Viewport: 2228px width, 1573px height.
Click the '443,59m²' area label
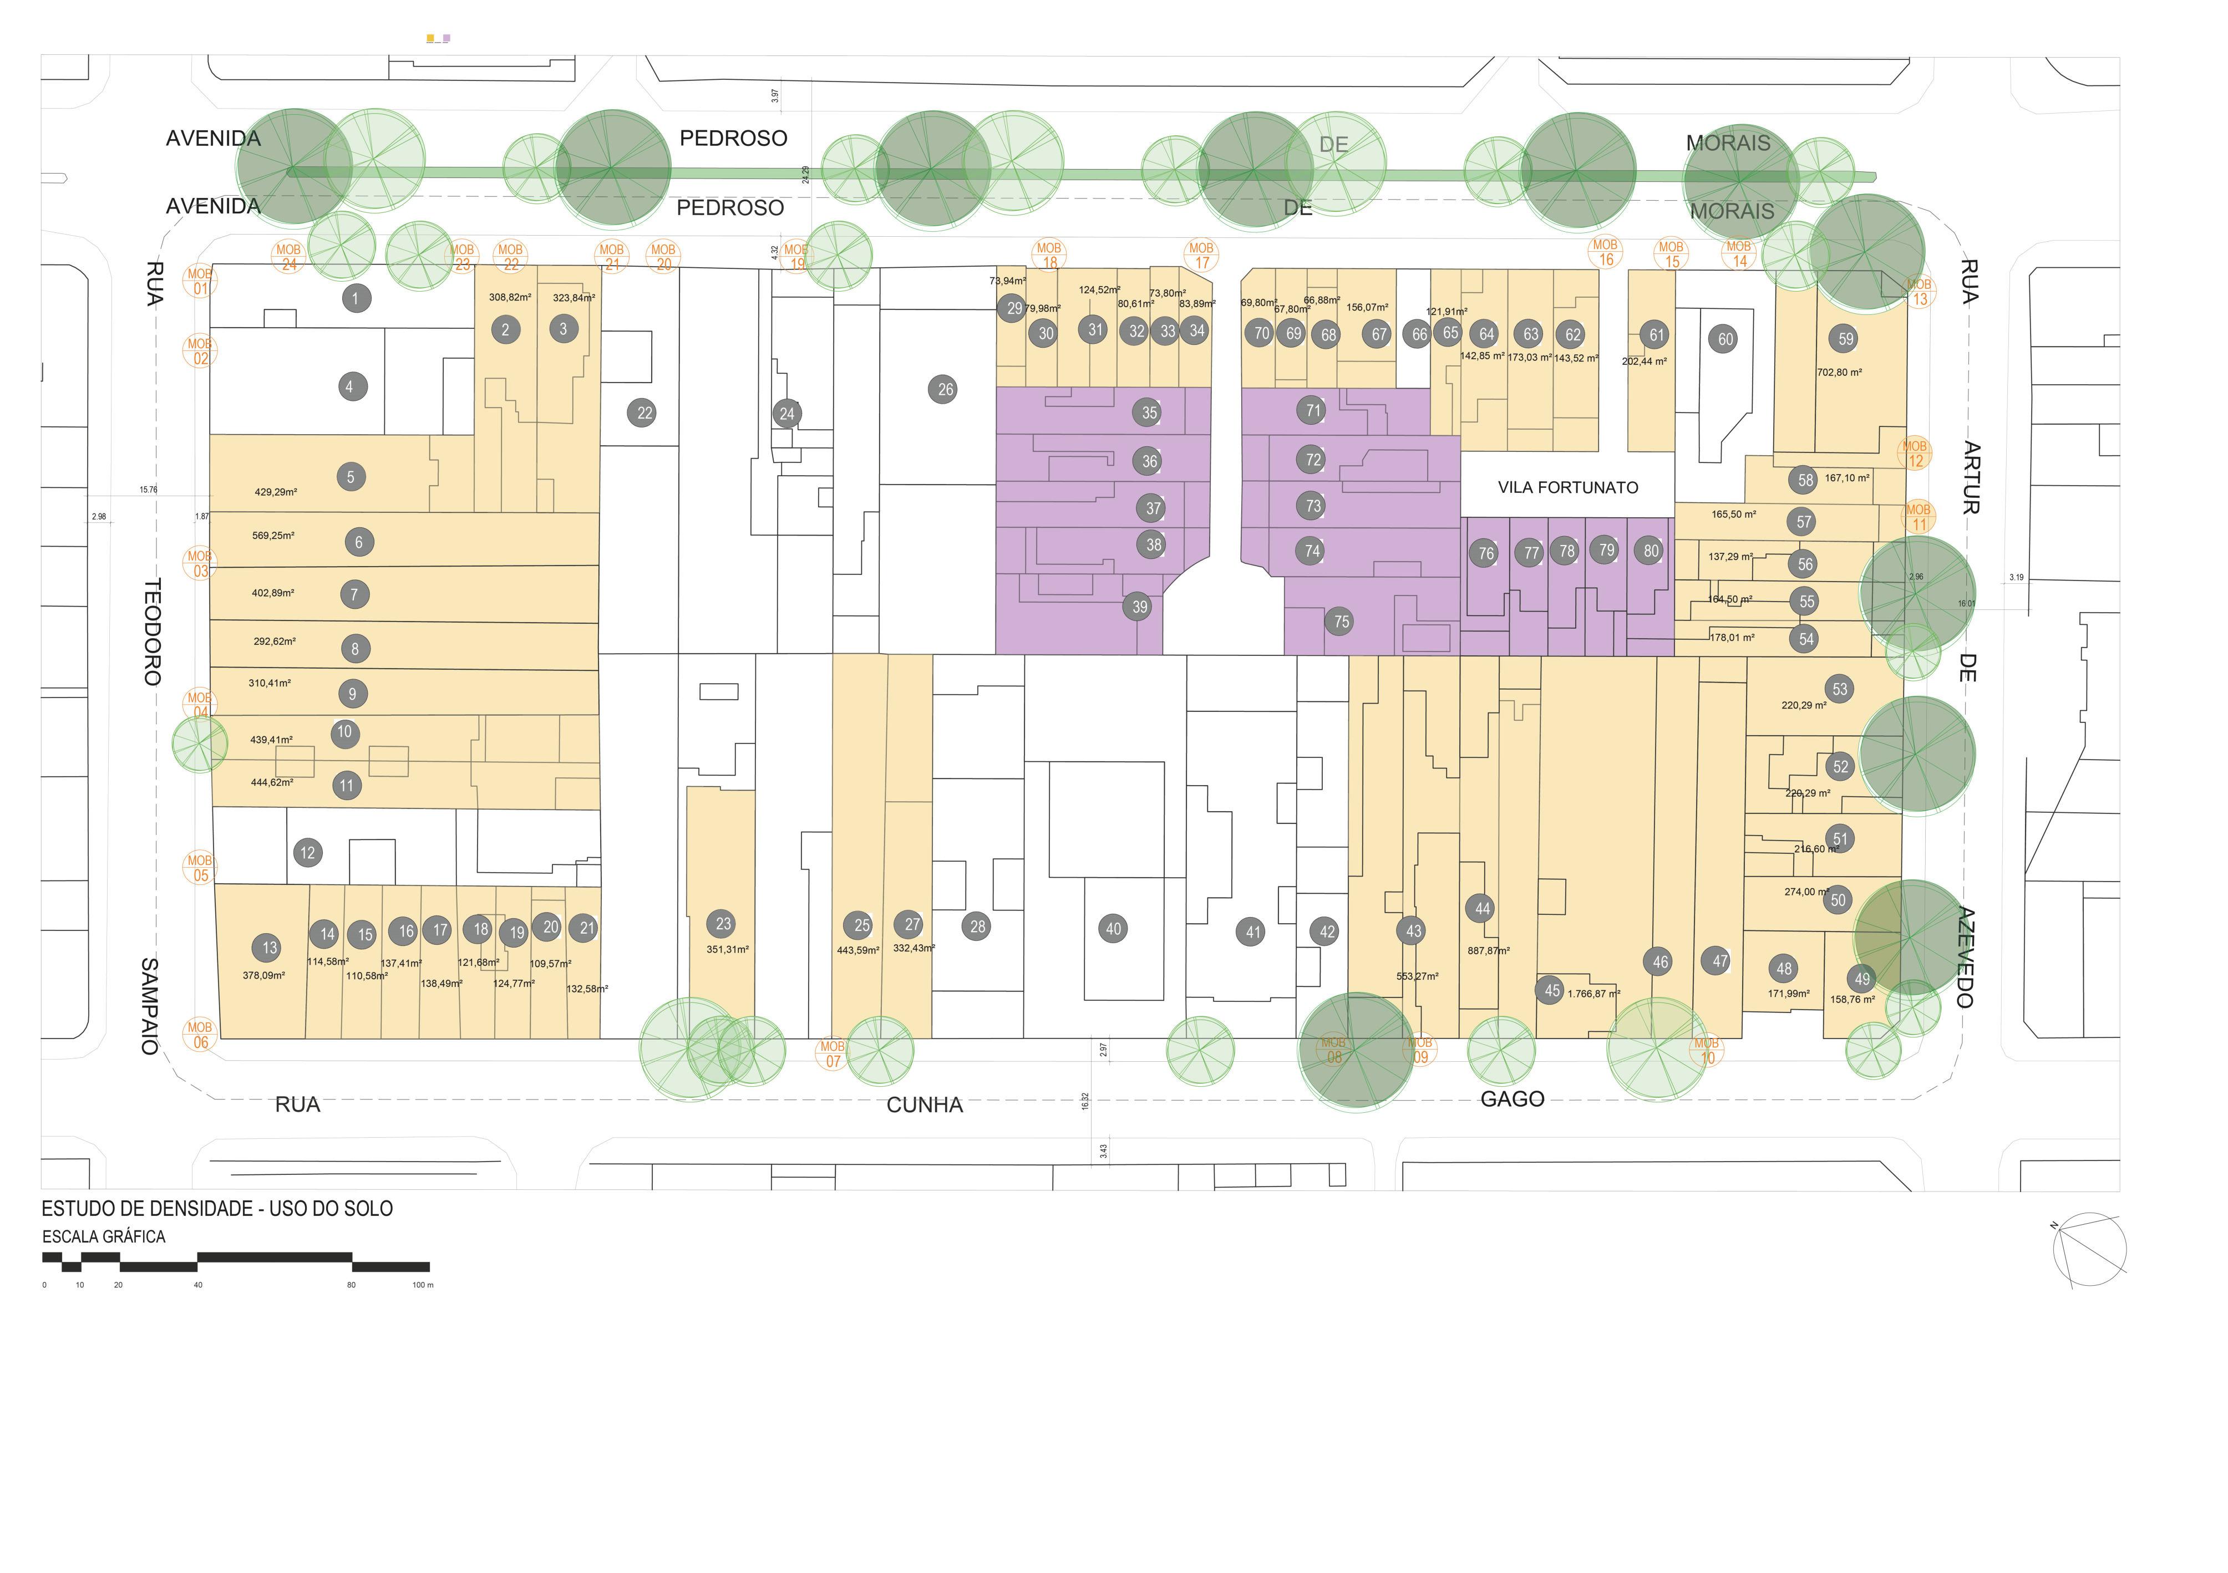[858, 950]
